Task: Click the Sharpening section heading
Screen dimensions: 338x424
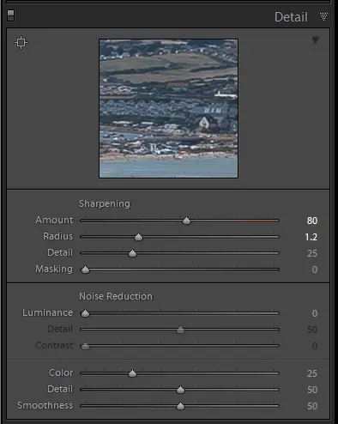Action: click(x=105, y=204)
